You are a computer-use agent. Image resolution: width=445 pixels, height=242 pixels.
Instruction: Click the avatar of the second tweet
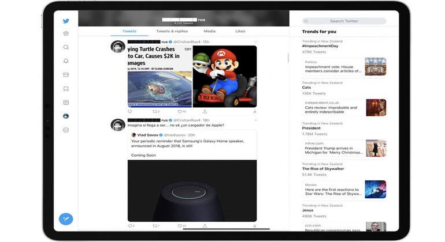tap(118, 125)
